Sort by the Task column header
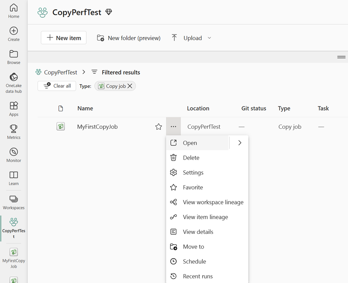The width and height of the screenshot is (348, 283). 323,108
